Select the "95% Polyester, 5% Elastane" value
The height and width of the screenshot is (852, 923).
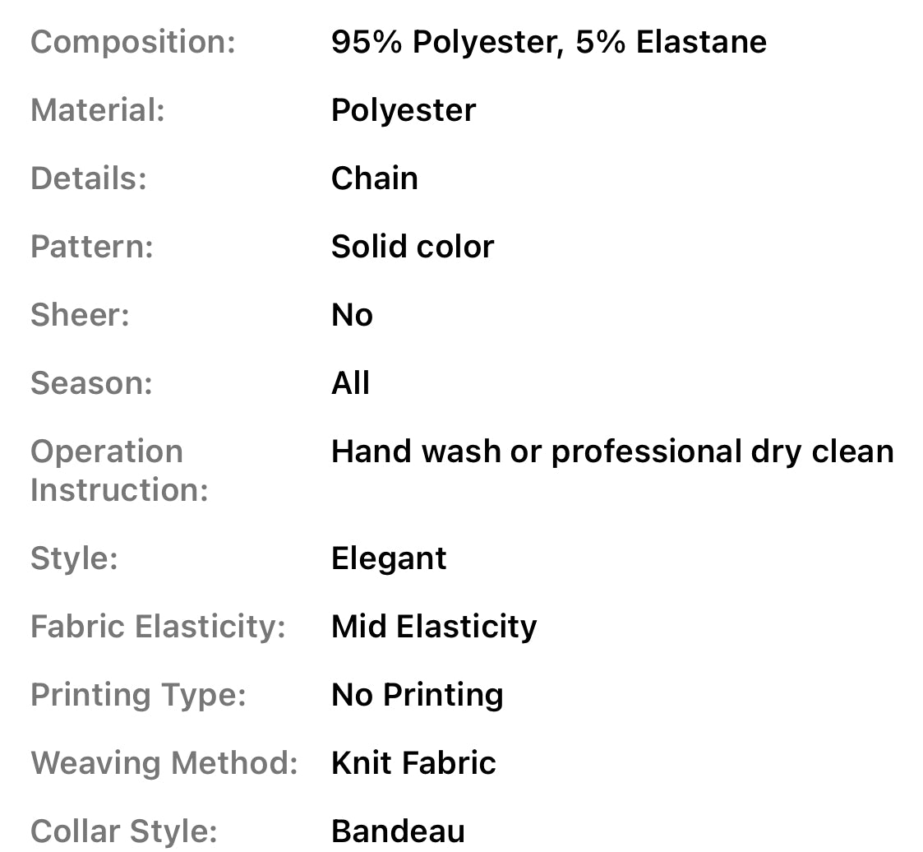pos(548,42)
